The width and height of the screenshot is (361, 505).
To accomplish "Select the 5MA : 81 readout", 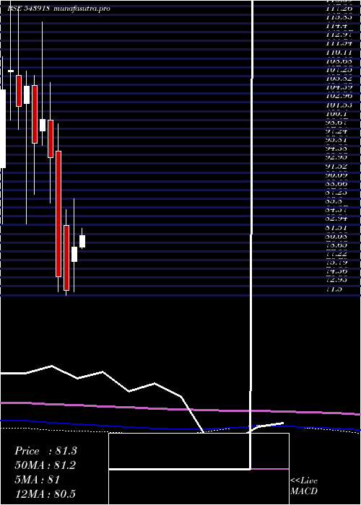I will (x=38, y=480).
